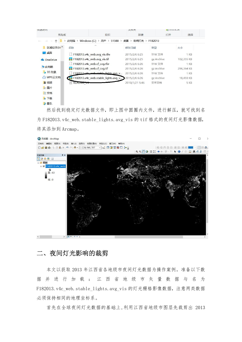
Task: Uncheck the F182013.v4c_web layer visibility checkbox
Action: (44, 166)
